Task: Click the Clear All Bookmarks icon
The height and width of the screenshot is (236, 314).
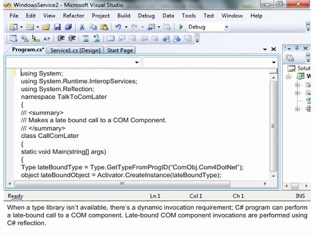Action: pos(188,38)
